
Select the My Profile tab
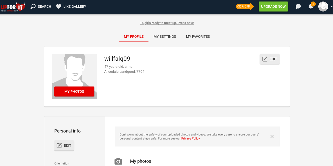(134, 36)
